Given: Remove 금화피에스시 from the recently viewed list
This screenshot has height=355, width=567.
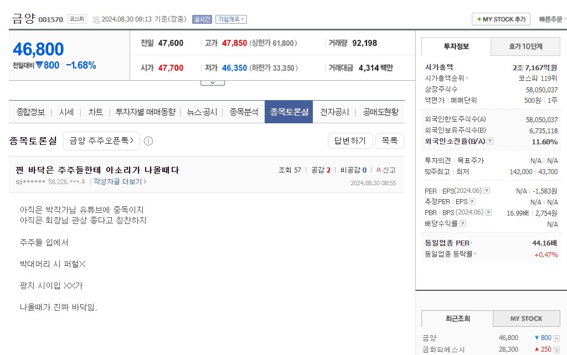Looking at the screenshot, I should (556, 349).
